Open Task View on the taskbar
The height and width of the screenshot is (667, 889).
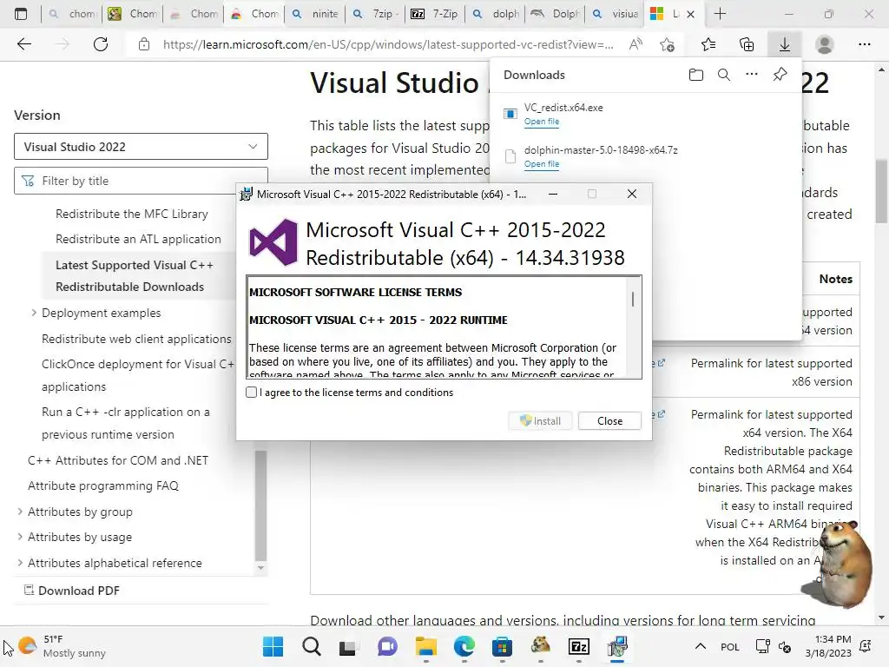(x=348, y=646)
